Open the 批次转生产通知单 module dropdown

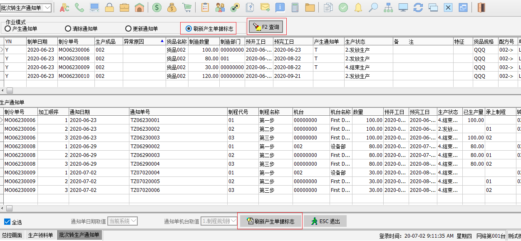pos(47,7)
